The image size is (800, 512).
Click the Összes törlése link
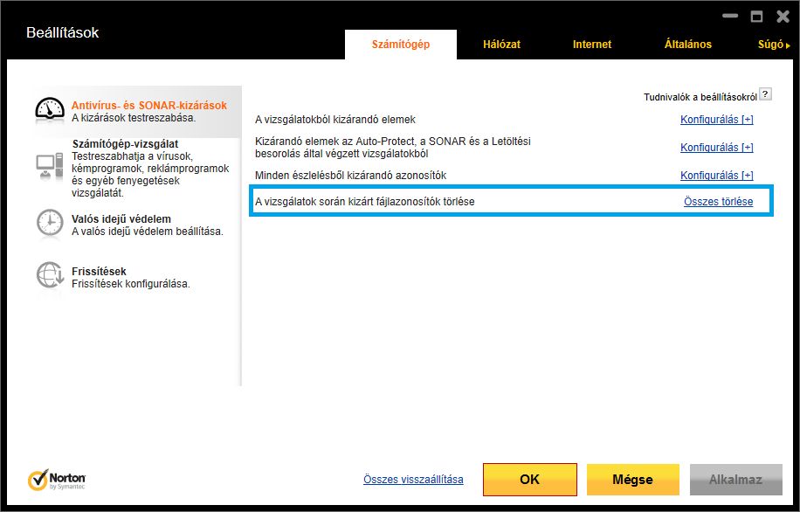[719, 202]
